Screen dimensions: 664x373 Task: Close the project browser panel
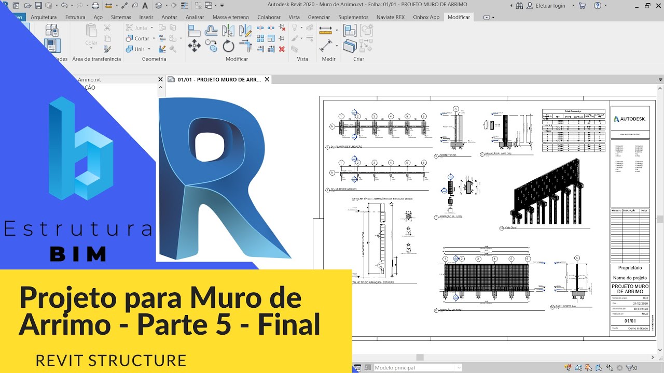point(160,80)
